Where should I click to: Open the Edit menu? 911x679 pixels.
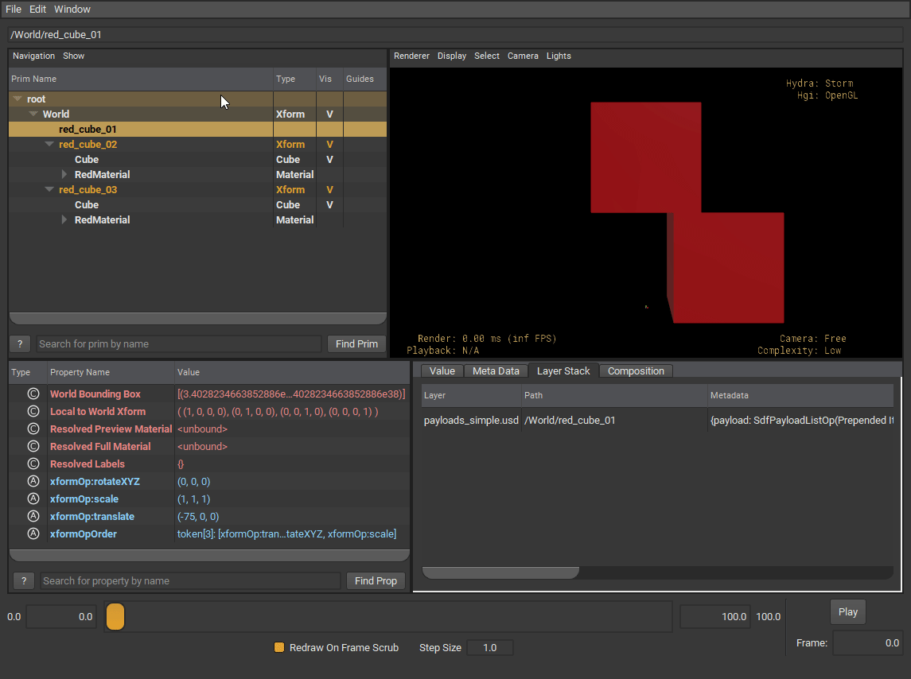pos(37,10)
